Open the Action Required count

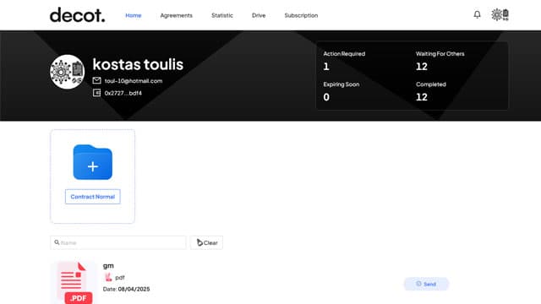(x=326, y=66)
